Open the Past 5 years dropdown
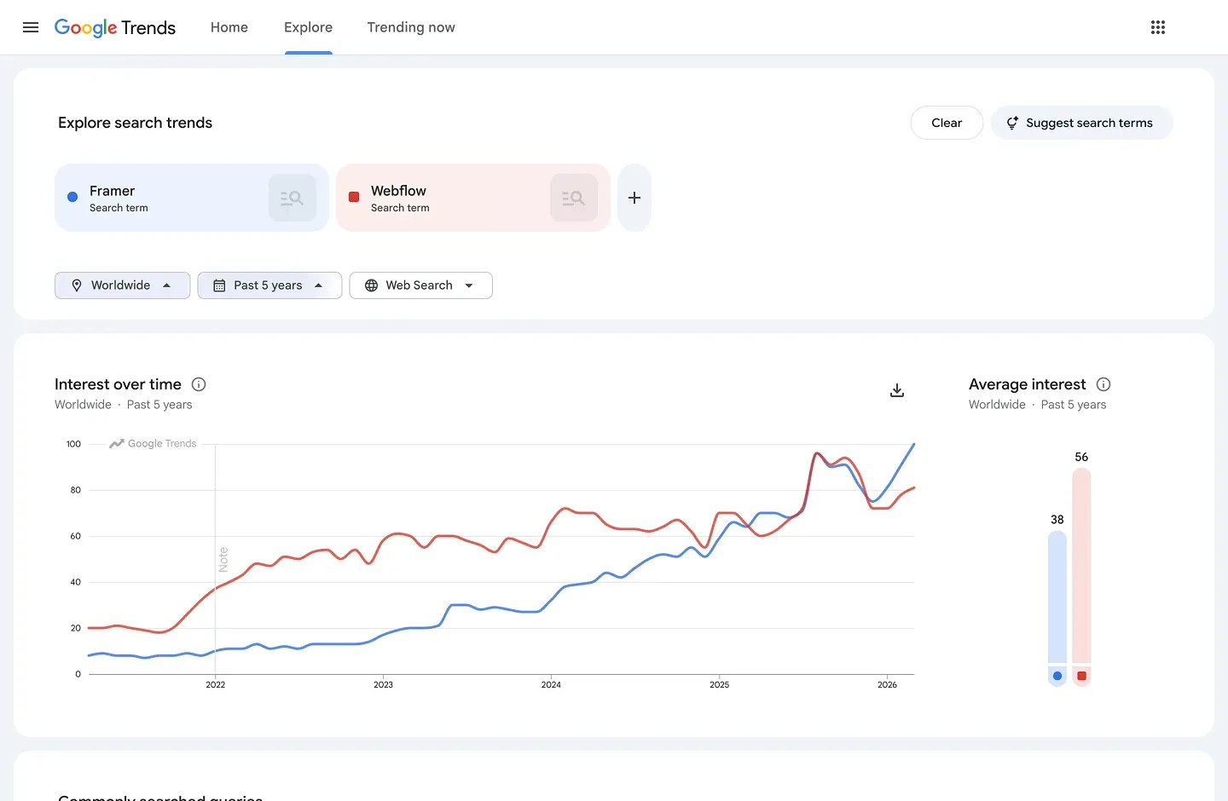 (x=269, y=285)
